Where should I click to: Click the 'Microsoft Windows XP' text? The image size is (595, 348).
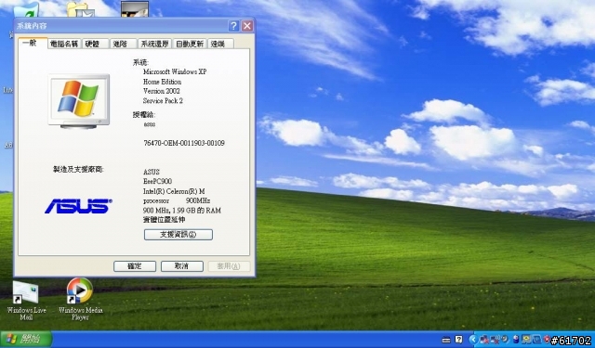[x=175, y=71]
